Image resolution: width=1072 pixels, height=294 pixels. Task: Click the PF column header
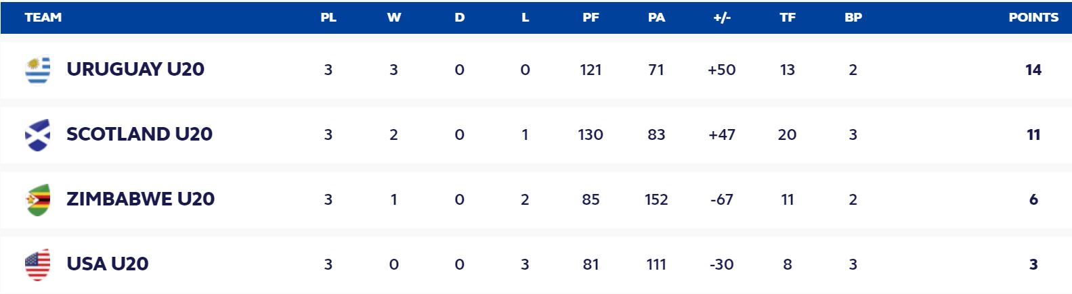591,18
